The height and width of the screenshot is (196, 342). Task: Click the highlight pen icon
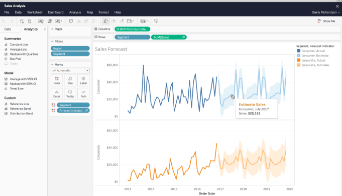(x=105, y=21)
